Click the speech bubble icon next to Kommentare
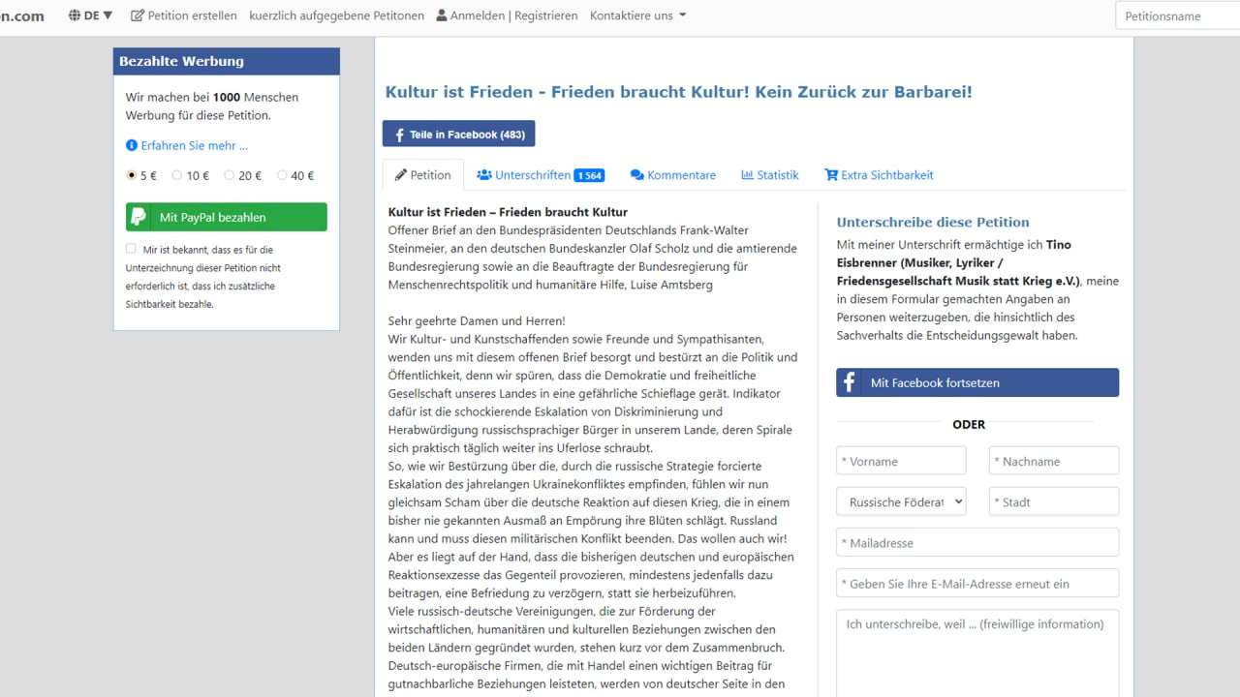Screen dimensions: 1240x697 (638, 175)
